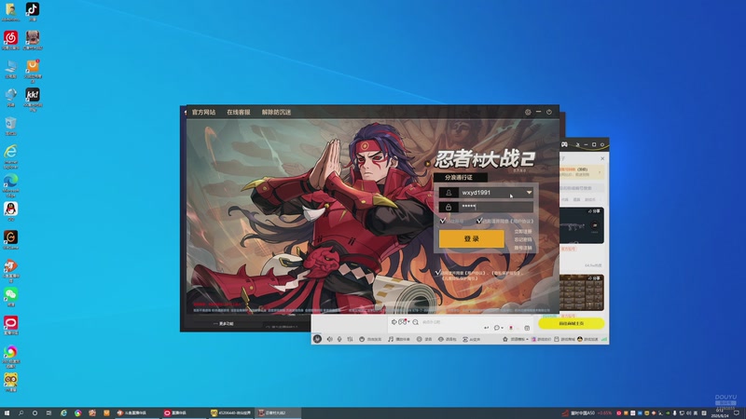Click the lock icon beside password field
Screen dimensions: 746x419
point(449,207)
